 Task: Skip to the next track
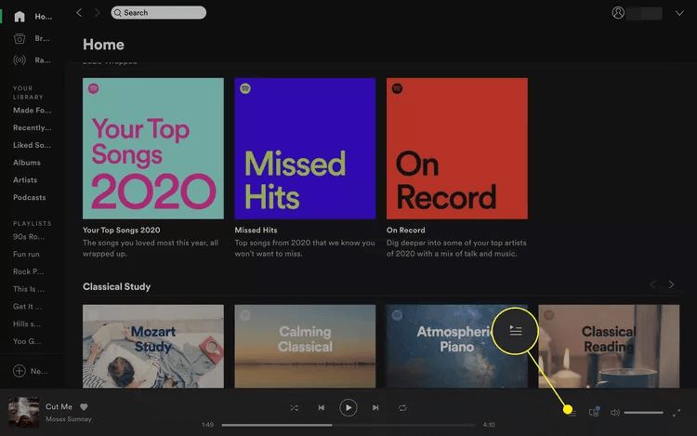[375, 407]
